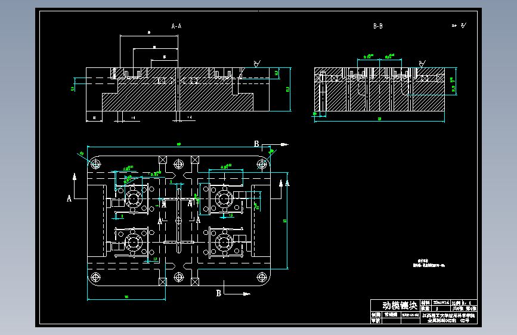The image size is (517, 335).
Task: Click the 比例 cell in title block
Action: pos(456,303)
